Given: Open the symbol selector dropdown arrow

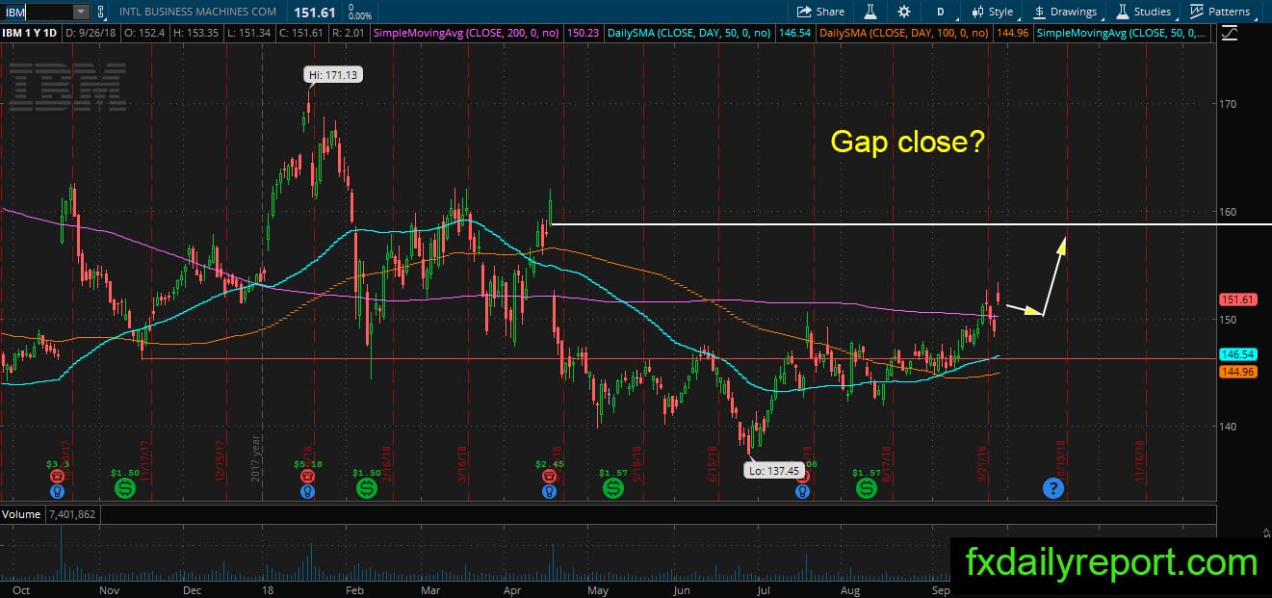Looking at the screenshot, I should tap(81, 12).
